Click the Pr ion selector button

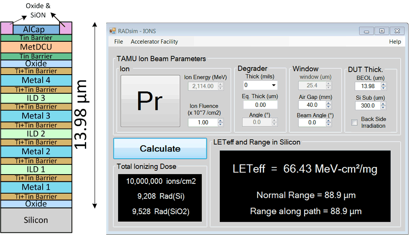[x=151, y=101]
